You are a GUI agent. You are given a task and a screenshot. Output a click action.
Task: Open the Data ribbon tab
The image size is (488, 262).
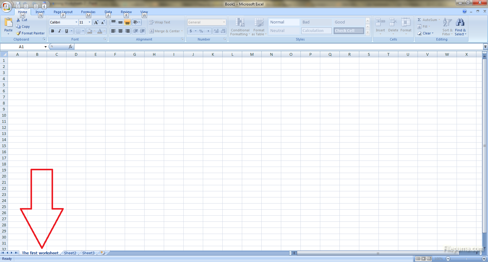[x=108, y=12]
